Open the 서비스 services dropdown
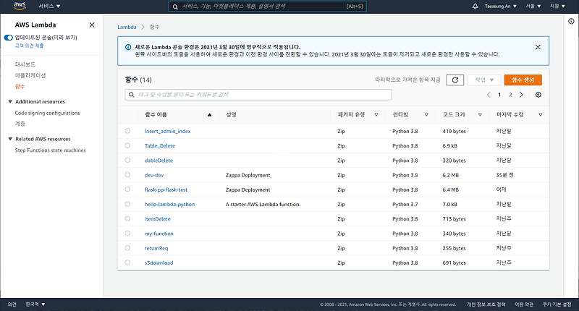 point(49,7)
